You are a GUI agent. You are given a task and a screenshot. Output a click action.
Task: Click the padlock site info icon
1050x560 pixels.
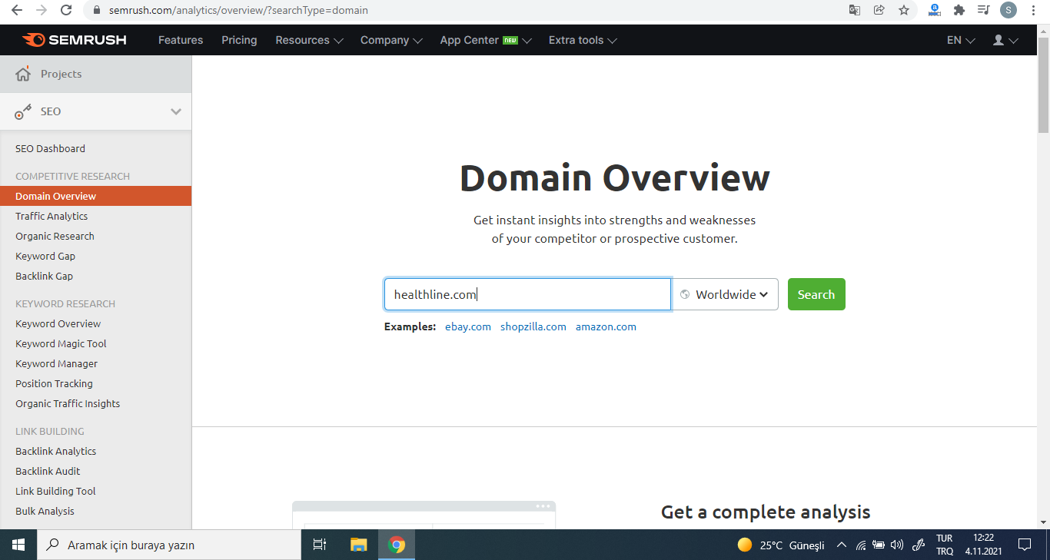pos(97,11)
